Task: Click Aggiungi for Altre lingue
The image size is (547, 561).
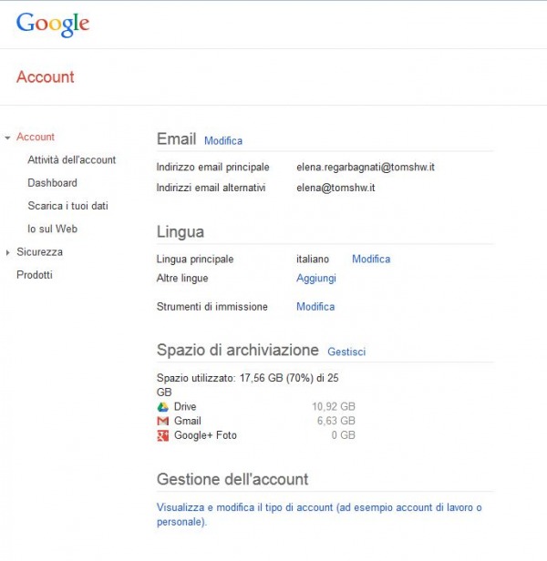Action: 316,278
